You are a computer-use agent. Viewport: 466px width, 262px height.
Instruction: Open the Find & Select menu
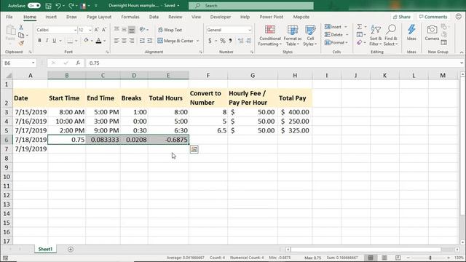[391, 36]
